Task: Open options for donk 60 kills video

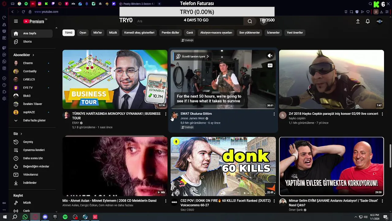Action: tap(274, 201)
